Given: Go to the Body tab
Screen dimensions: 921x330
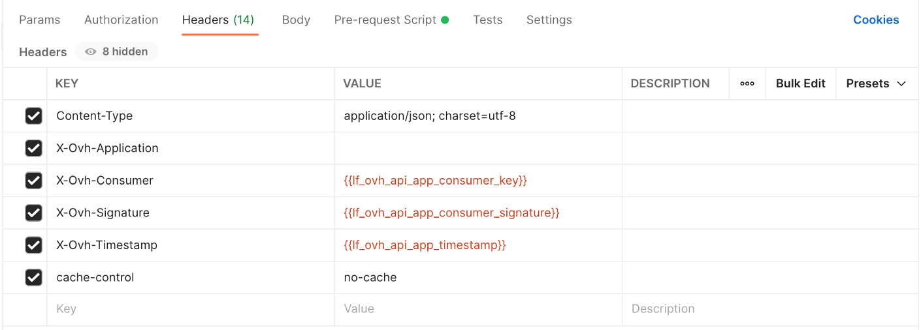Looking at the screenshot, I should click(296, 20).
